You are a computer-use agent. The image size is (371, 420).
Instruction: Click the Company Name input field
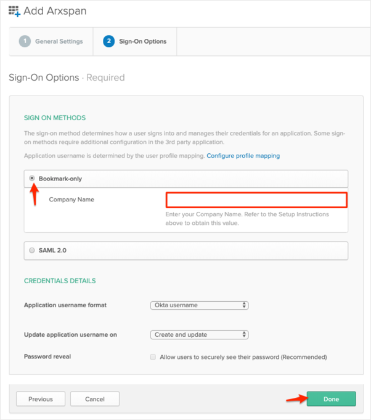[256, 200]
